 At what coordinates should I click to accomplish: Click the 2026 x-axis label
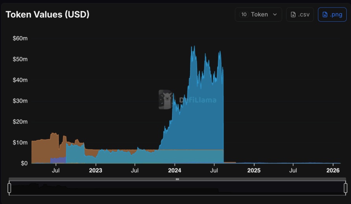333,171
